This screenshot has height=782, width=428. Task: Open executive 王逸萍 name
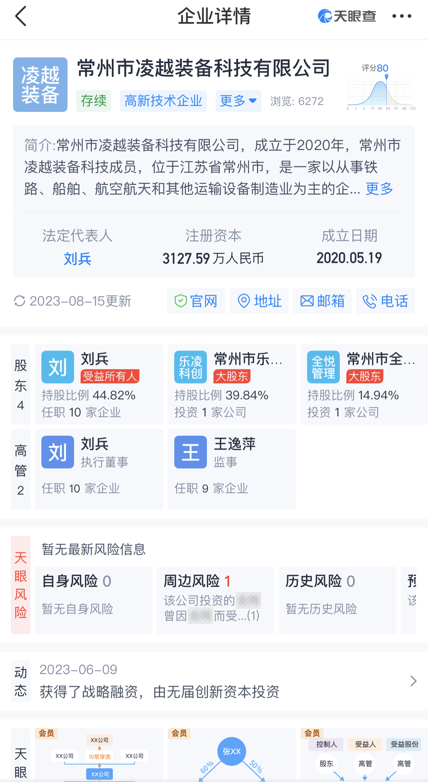[235, 444]
